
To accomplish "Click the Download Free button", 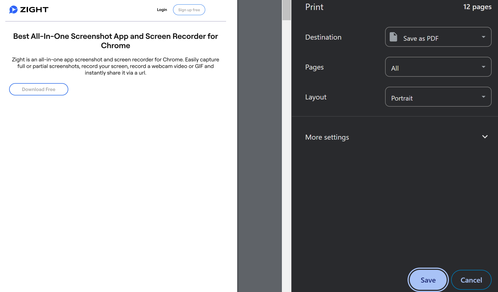I will pos(39,89).
